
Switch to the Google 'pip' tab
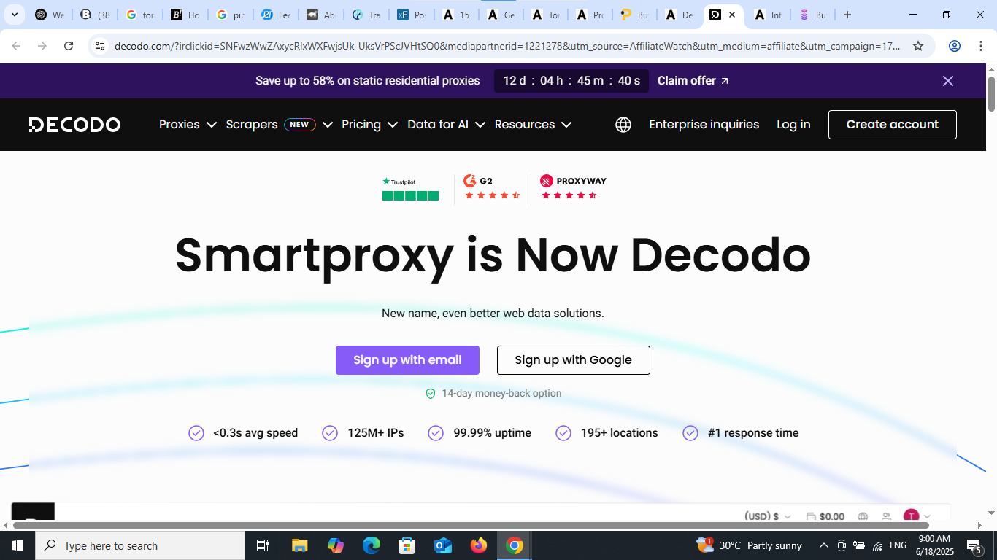[x=230, y=15]
